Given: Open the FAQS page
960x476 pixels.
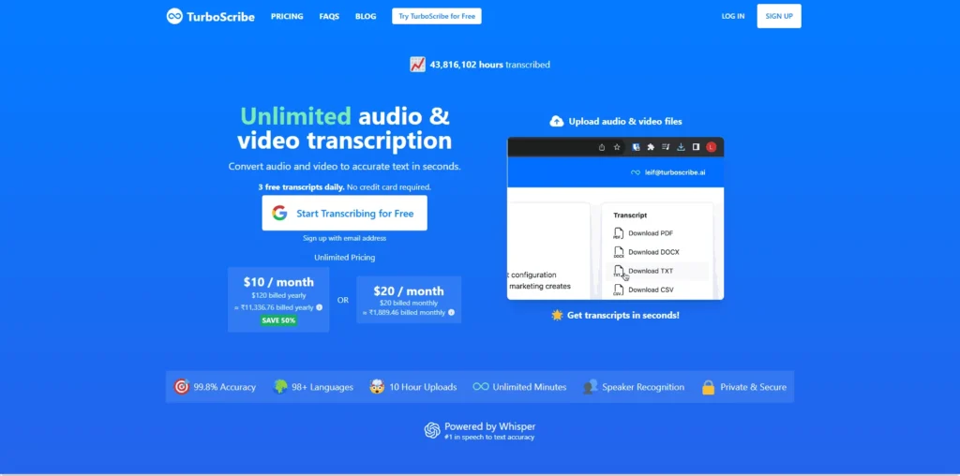Looking at the screenshot, I should click(x=329, y=17).
